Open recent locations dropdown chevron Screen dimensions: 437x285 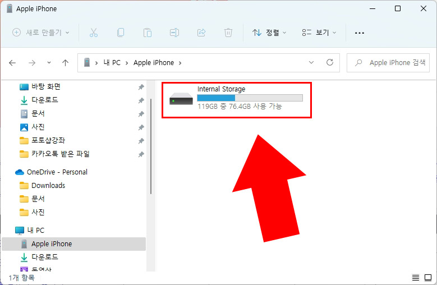pyautogui.click(x=49, y=63)
